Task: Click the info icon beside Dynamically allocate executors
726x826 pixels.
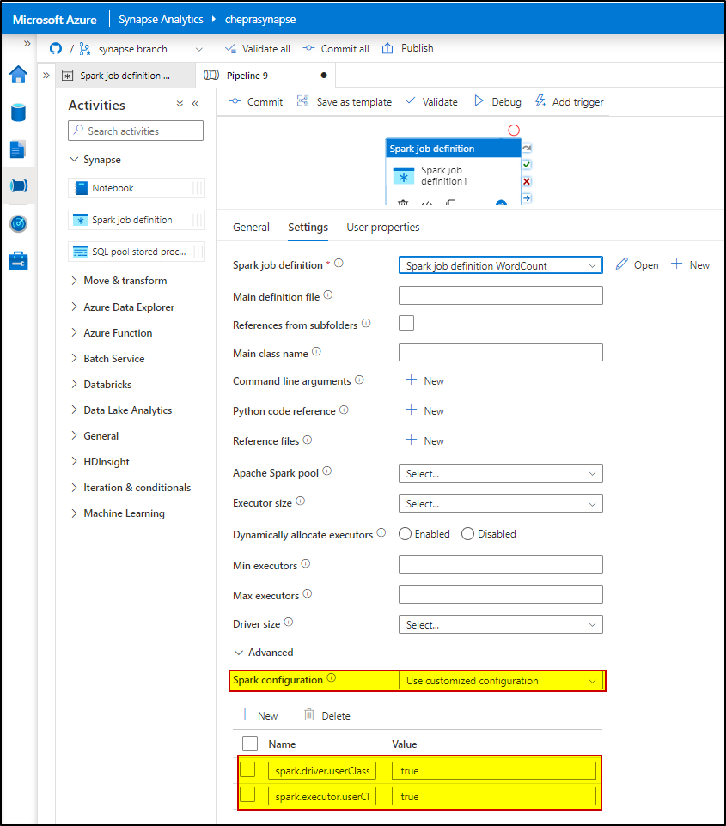Action: pyautogui.click(x=381, y=532)
